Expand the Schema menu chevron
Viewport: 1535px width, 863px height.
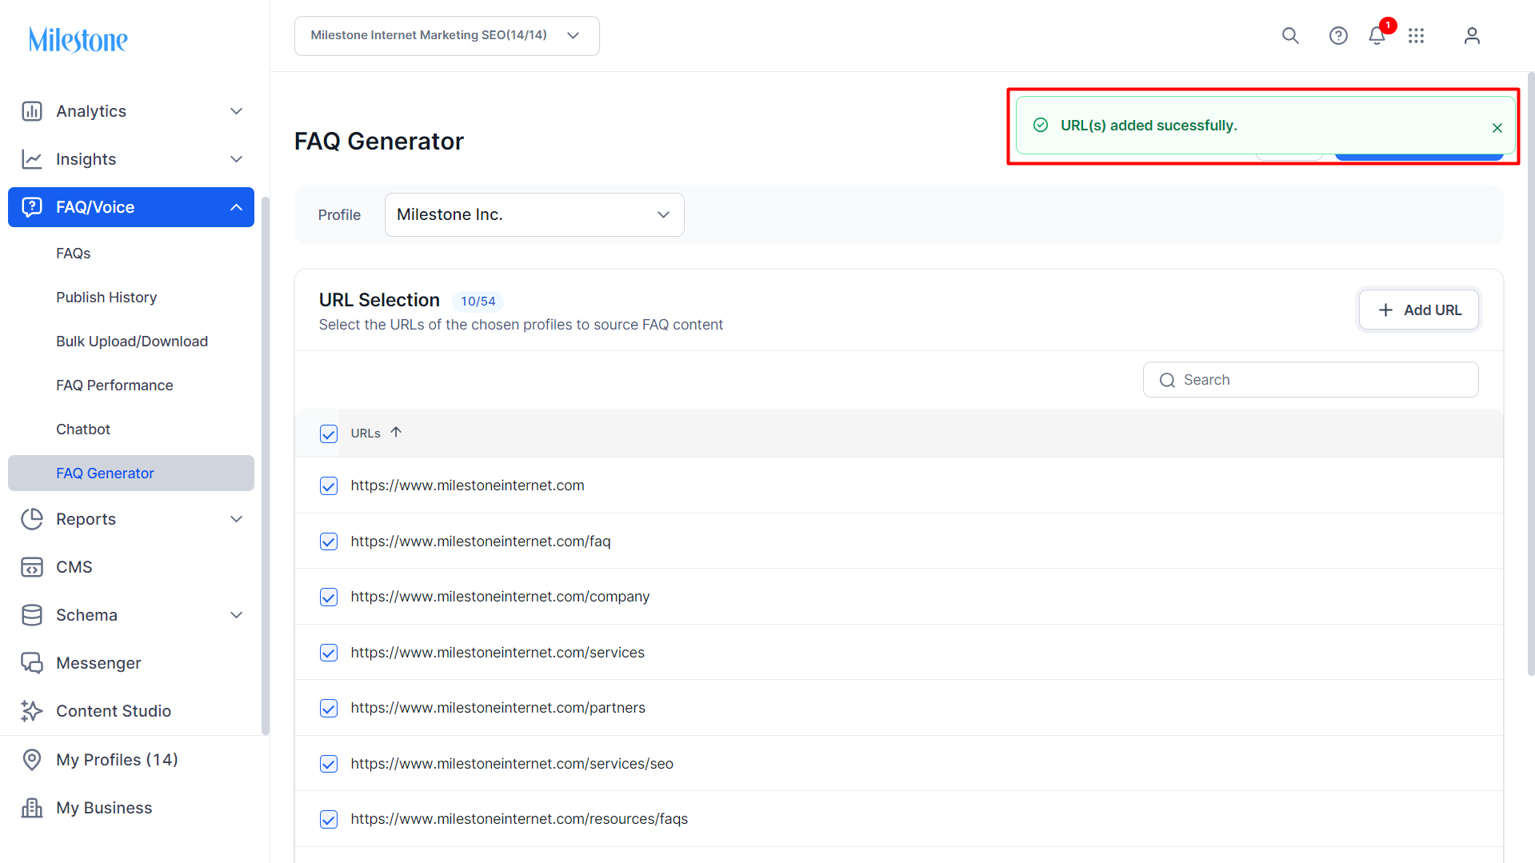click(236, 615)
